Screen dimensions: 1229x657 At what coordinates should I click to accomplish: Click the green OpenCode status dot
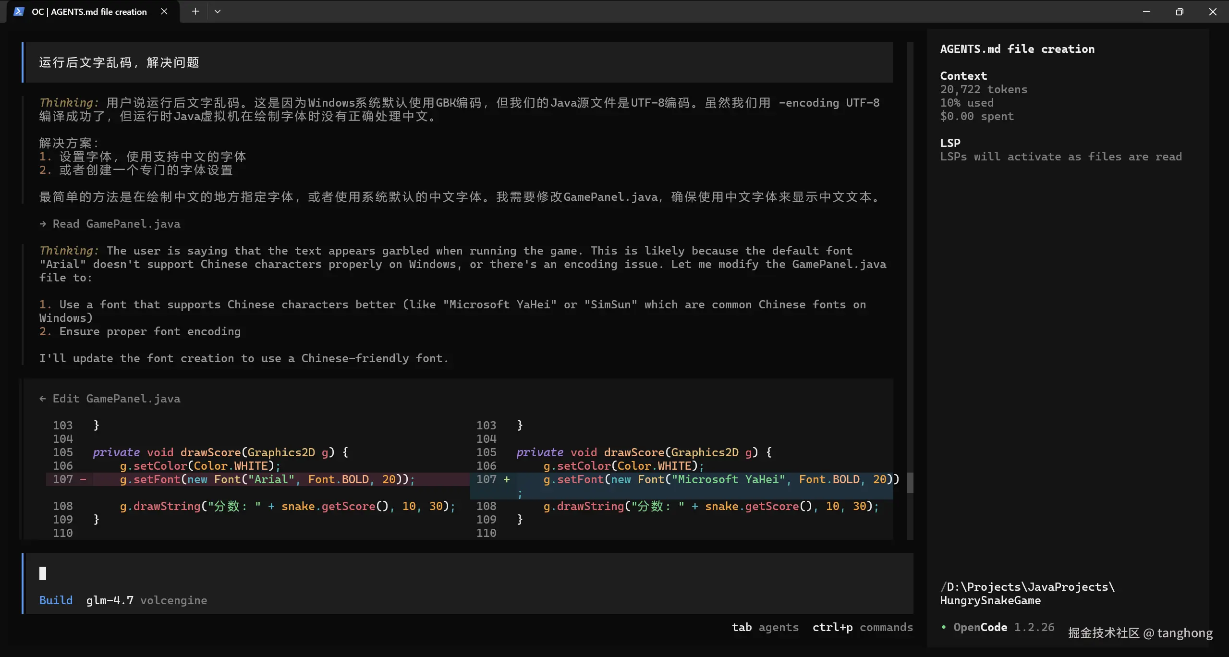click(944, 627)
